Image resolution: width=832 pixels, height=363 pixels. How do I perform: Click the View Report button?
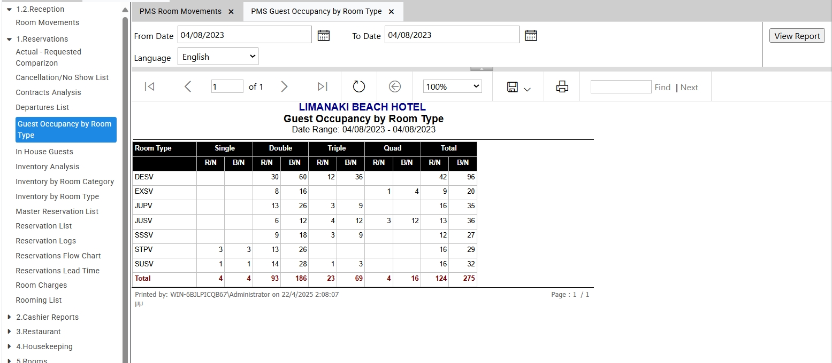797,36
